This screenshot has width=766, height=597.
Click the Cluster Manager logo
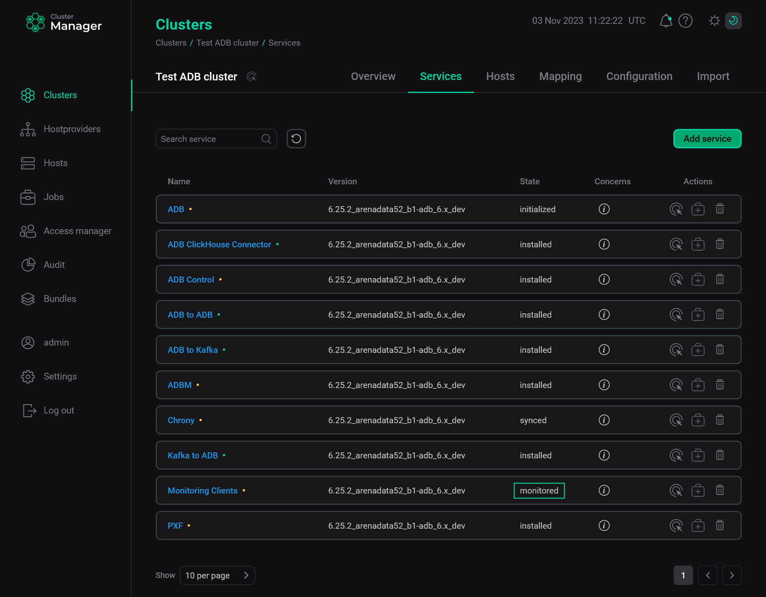63,23
